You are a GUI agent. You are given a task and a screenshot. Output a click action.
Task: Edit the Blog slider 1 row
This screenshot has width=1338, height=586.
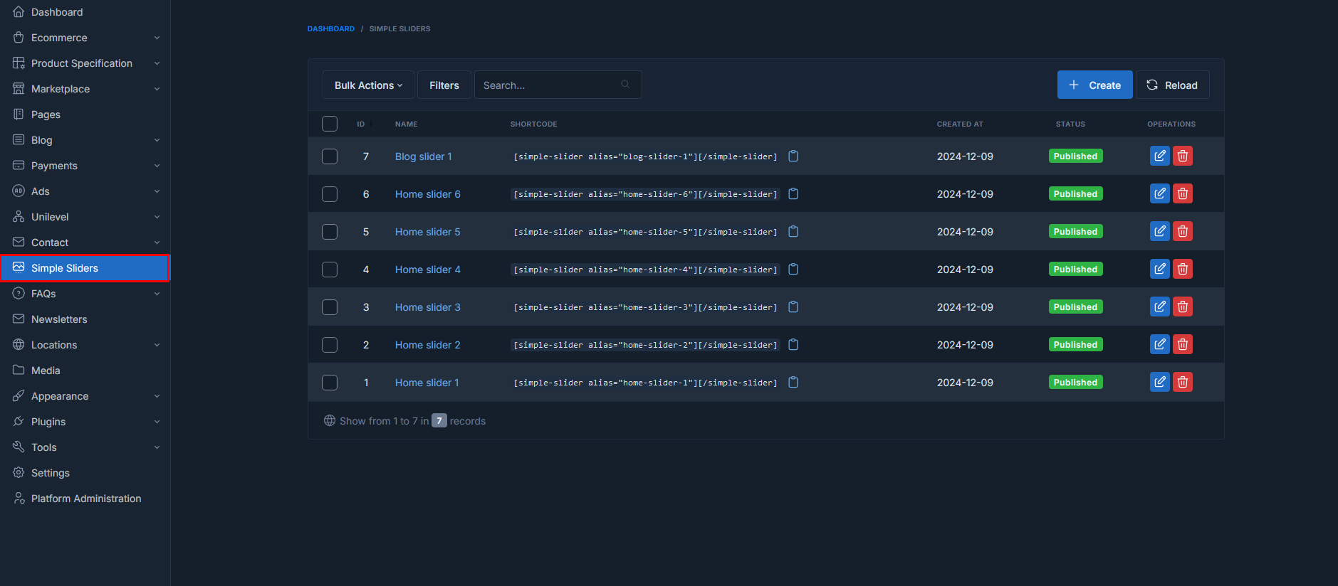(1159, 156)
